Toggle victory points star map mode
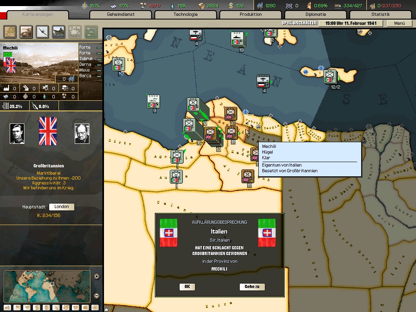Screen dimensions: 416x312 click(95, 308)
